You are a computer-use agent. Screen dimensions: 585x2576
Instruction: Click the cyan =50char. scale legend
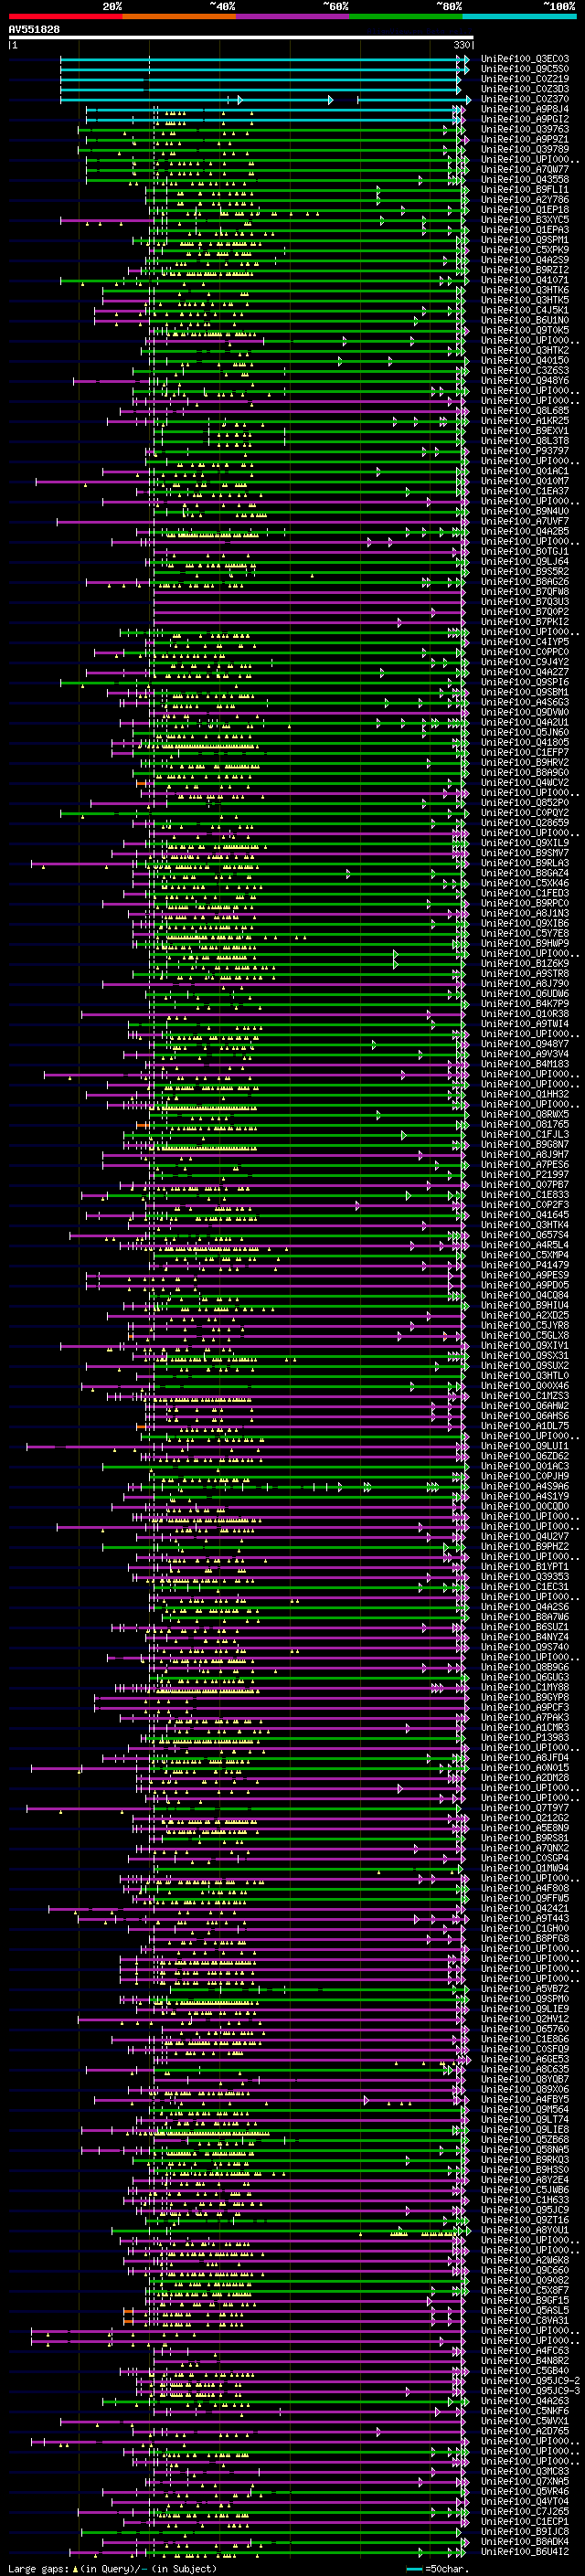(x=437, y=2569)
